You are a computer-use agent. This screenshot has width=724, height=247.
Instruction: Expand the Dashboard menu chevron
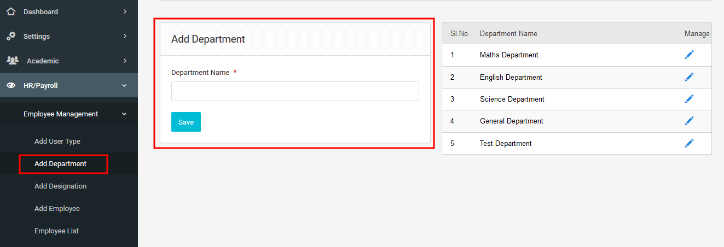click(125, 11)
